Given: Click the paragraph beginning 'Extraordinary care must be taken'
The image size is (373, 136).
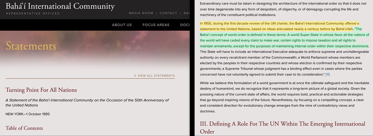Looking at the screenshot, I should point(283,9).
